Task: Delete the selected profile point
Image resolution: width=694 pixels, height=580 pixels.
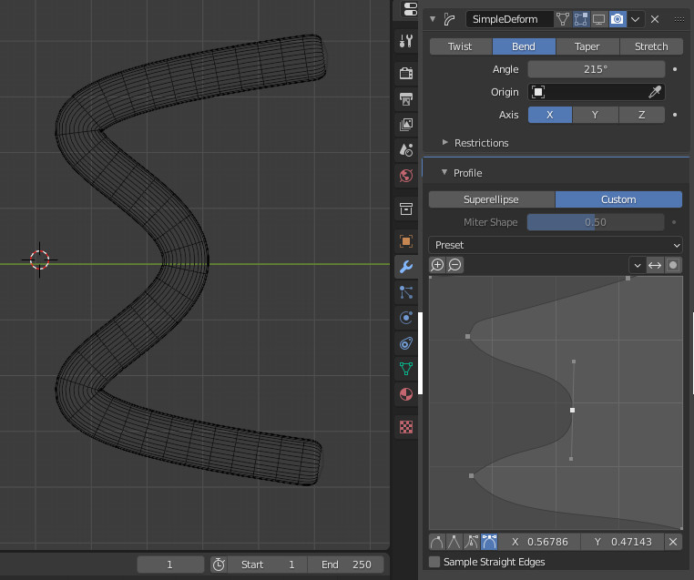Action: point(673,542)
